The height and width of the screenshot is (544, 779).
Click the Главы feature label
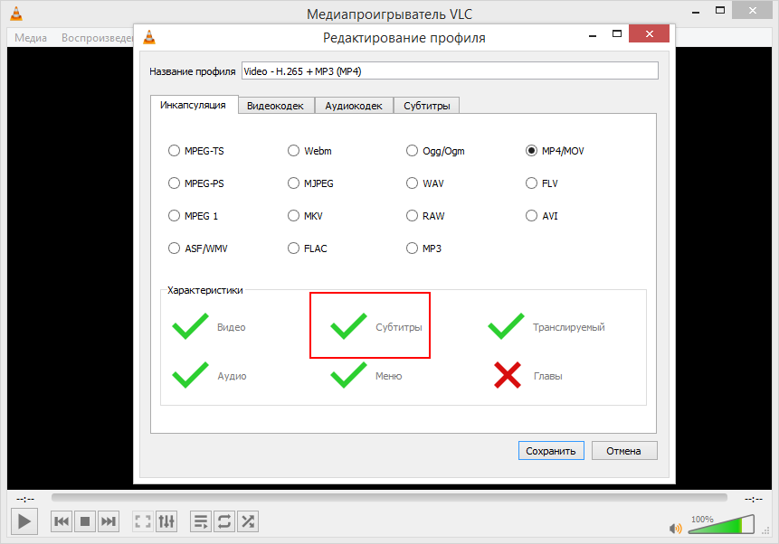(x=548, y=376)
